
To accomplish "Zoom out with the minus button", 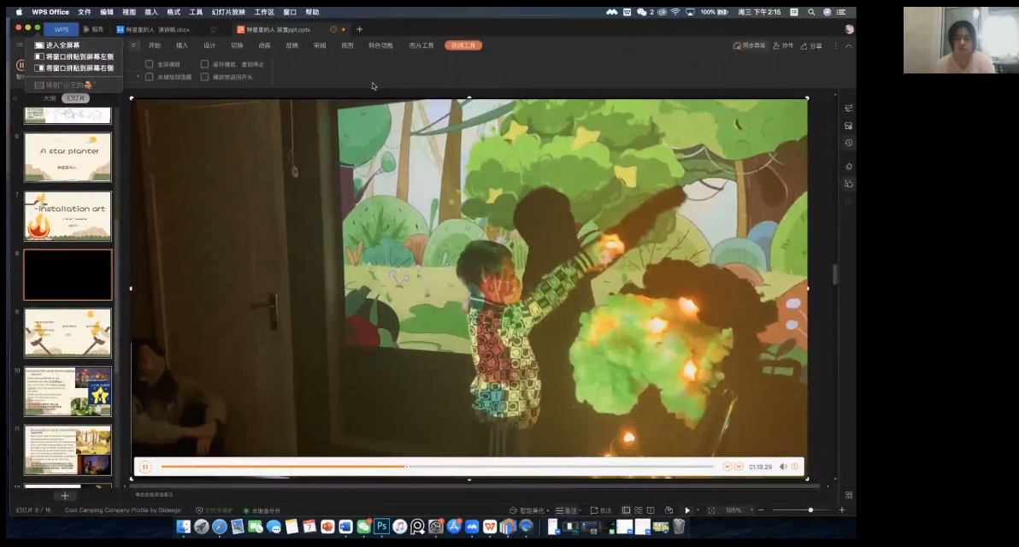I will (x=761, y=510).
